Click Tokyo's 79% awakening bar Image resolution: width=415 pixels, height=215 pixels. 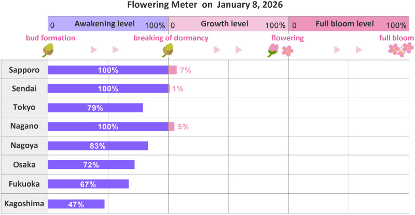(x=95, y=108)
